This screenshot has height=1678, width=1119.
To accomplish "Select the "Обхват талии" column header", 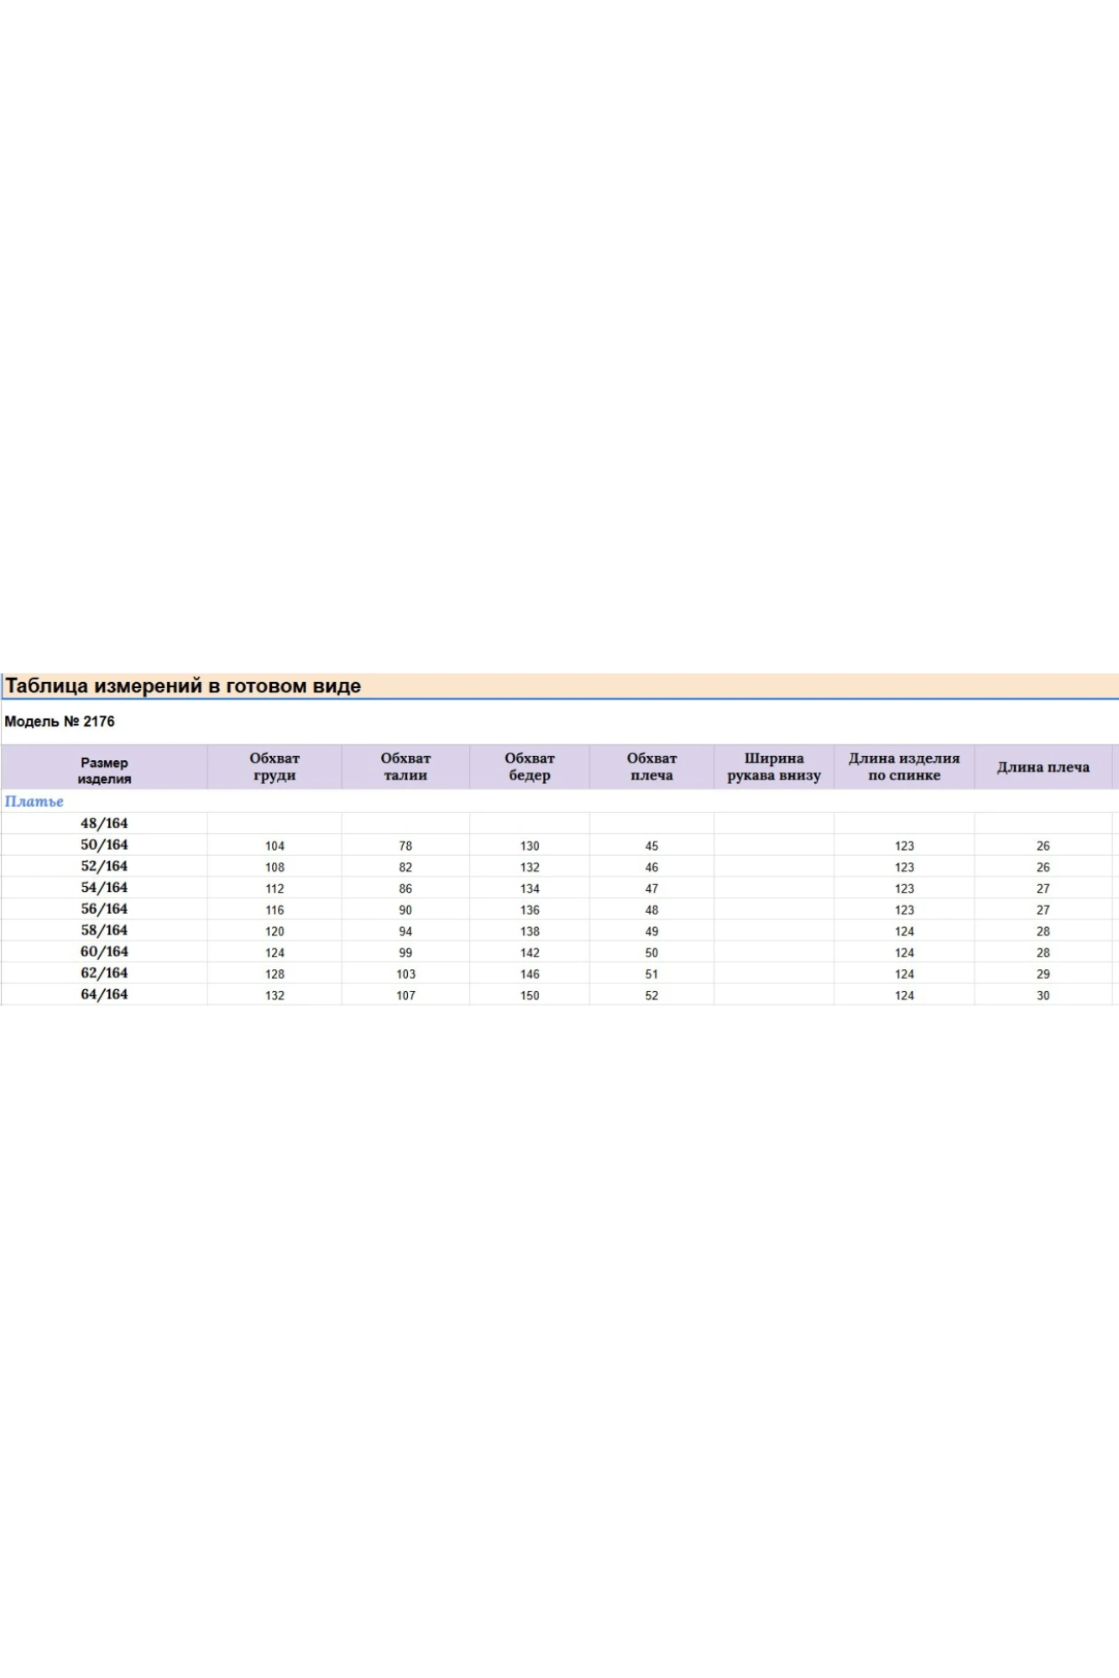I will [x=405, y=767].
